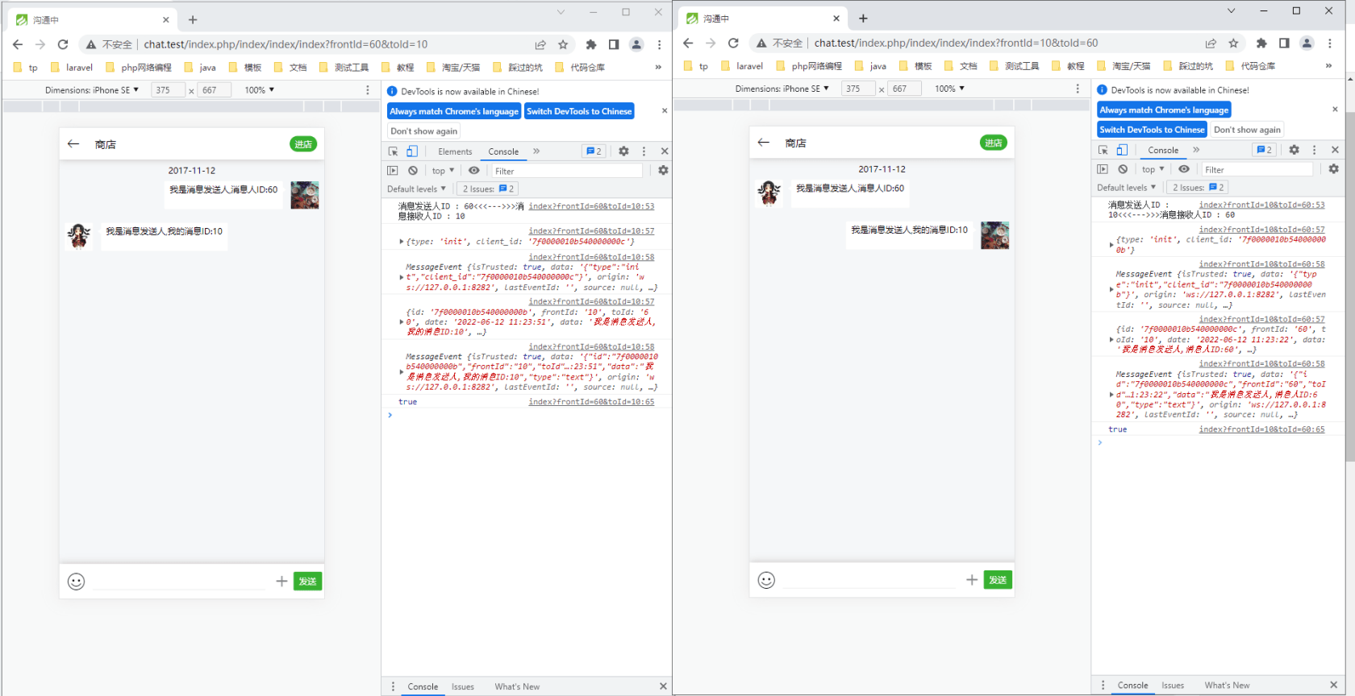Send message with green button in right chat

tap(998, 579)
